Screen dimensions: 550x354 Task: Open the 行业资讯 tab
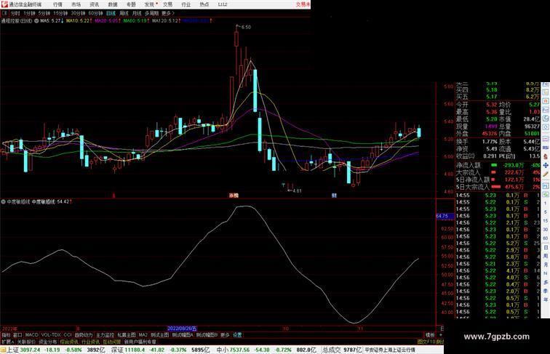91,342
